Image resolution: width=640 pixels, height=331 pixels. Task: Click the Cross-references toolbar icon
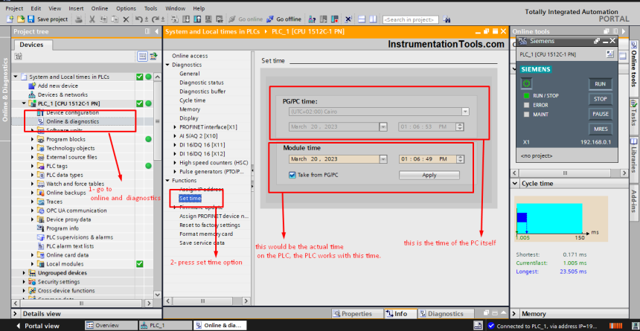[x=348, y=19]
